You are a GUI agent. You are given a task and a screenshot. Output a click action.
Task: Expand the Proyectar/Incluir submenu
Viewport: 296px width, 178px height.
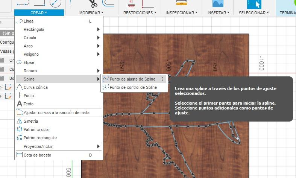click(x=59, y=146)
